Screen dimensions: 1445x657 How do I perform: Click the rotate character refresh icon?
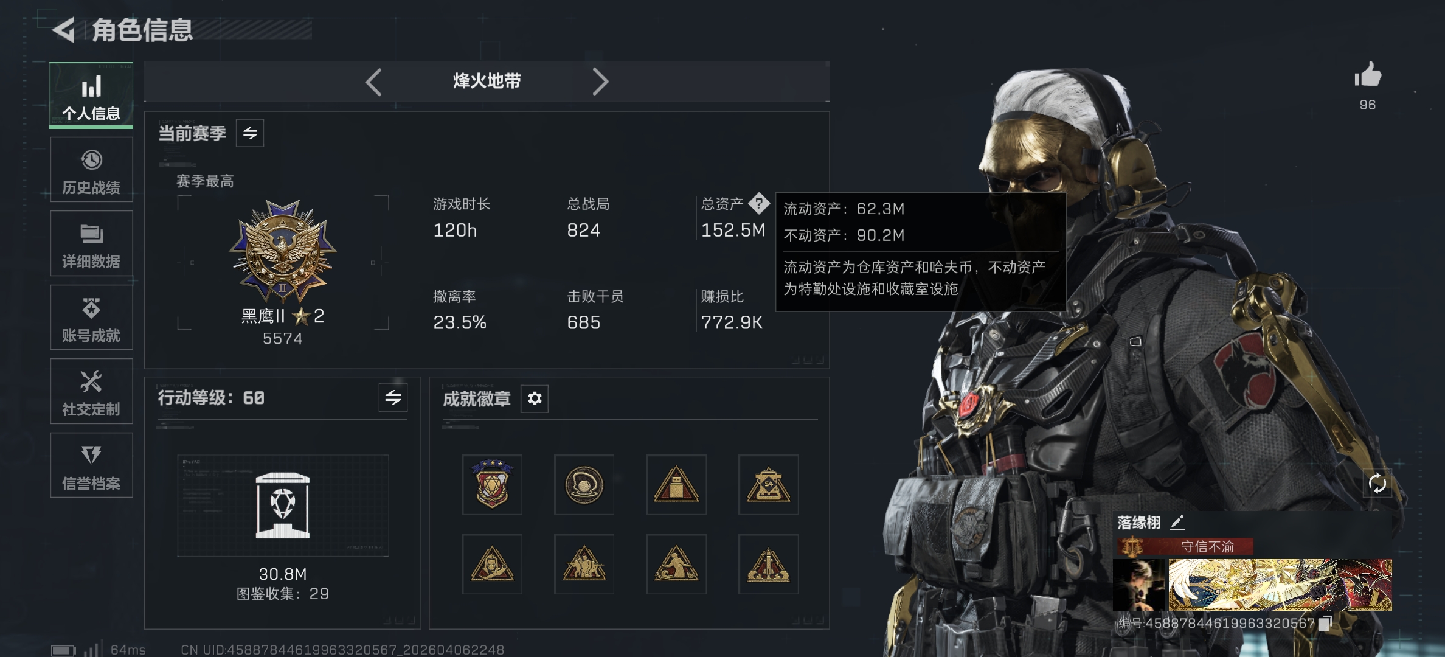click(1377, 484)
